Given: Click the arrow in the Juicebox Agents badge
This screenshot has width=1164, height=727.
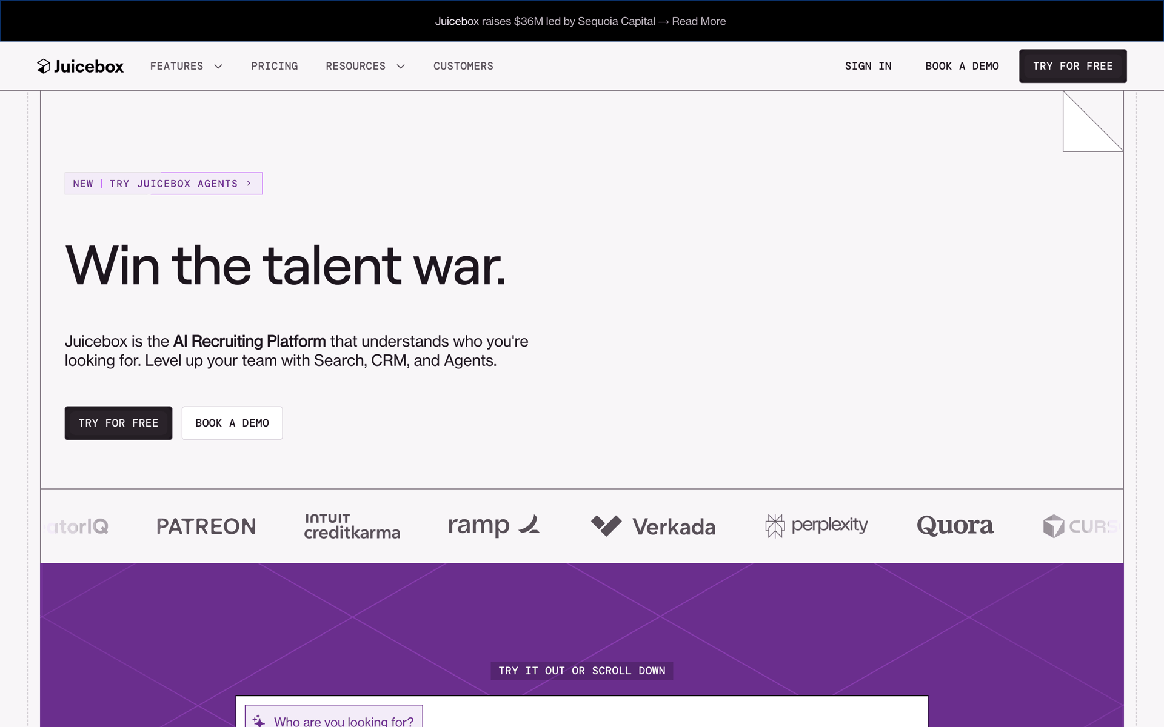Looking at the screenshot, I should tap(249, 184).
